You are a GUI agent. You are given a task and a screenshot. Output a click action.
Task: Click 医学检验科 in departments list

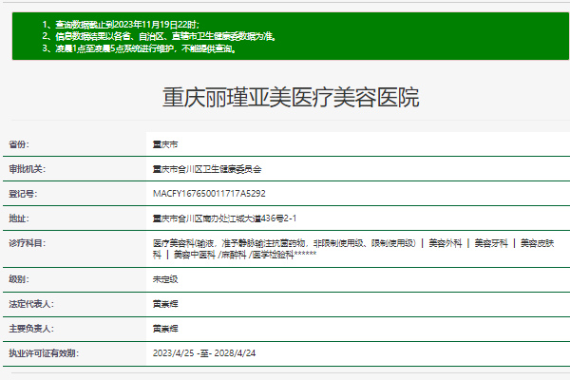click(x=273, y=255)
